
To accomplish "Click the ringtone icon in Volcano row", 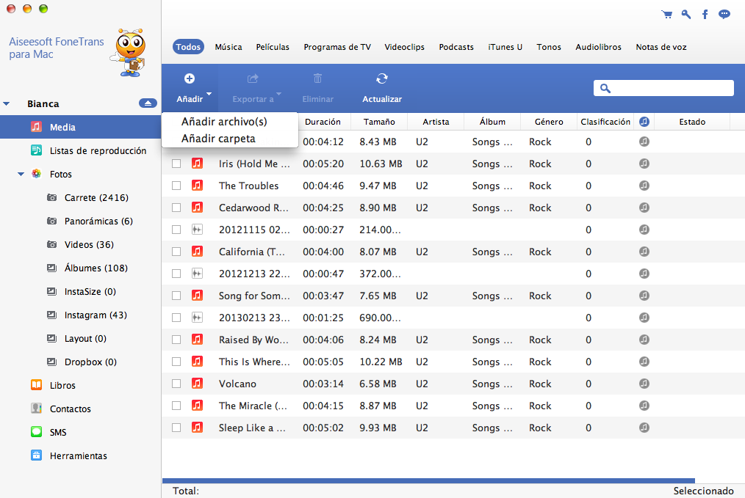I will coord(644,384).
